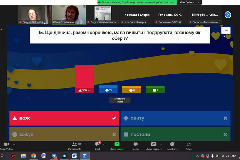Show hidden system tray icons
The image size is (240, 160).
tap(197, 156)
